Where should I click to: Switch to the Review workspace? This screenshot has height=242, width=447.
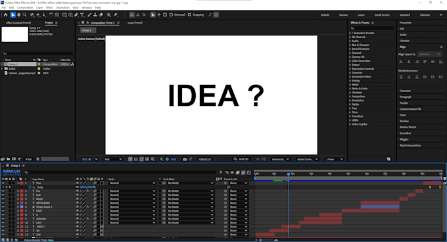point(343,15)
